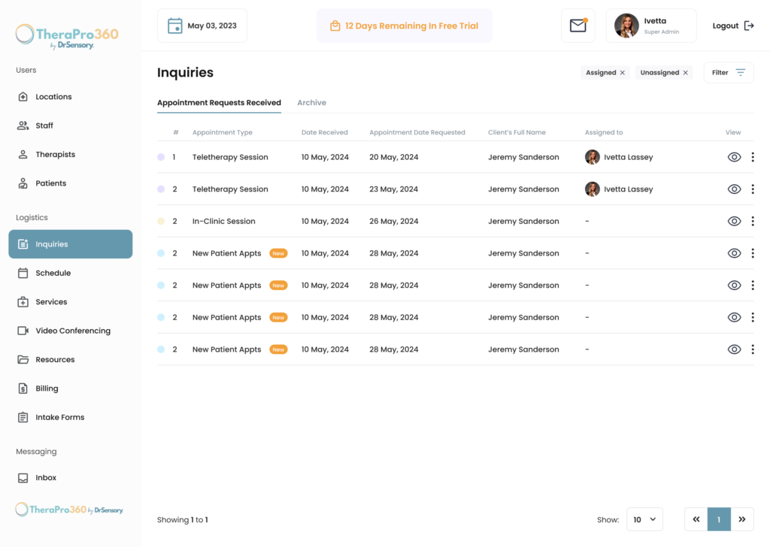Click yellow status dot on In-Clinic Session row
The height and width of the screenshot is (547, 770).
coord(161,221)
